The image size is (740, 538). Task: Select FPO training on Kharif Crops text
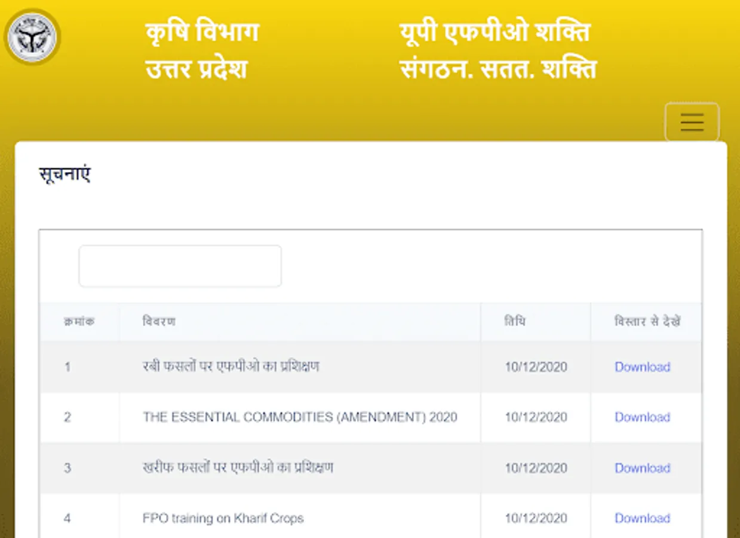point(223,518)
